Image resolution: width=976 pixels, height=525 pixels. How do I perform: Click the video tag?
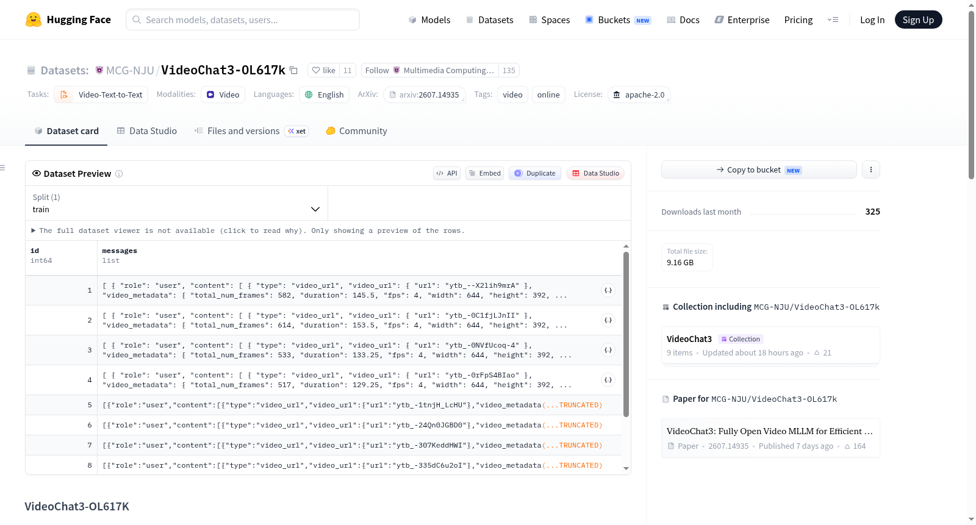pyautogui.click(x=512, y=95)
